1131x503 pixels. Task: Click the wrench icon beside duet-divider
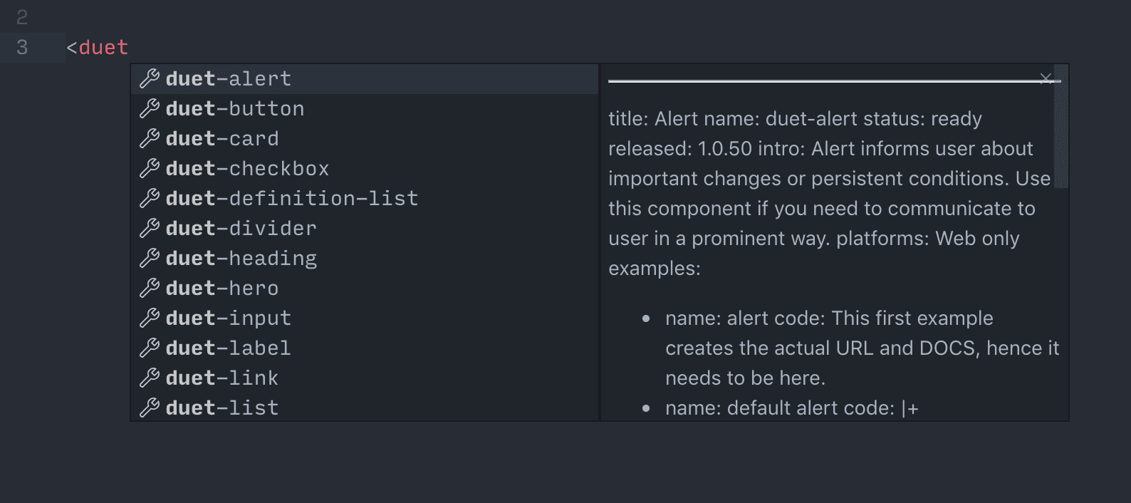pos(149,228)
